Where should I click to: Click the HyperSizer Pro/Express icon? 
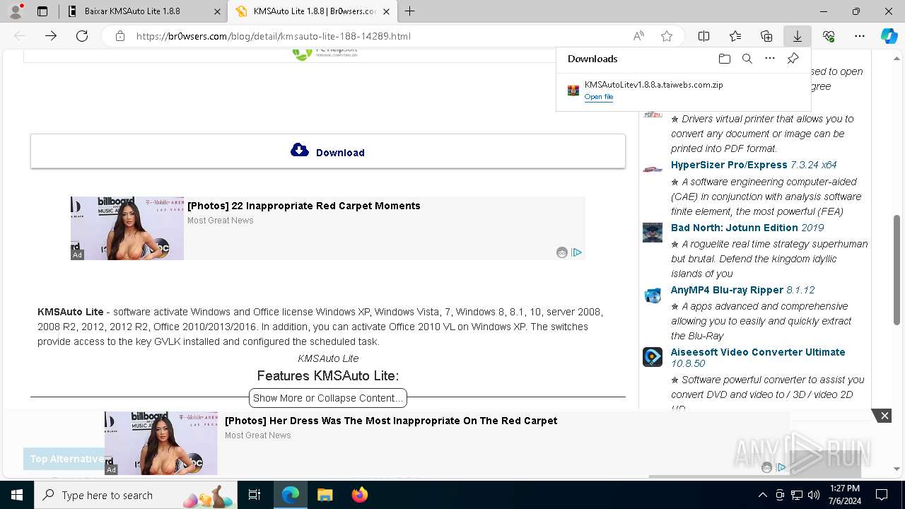pos(653,169)
